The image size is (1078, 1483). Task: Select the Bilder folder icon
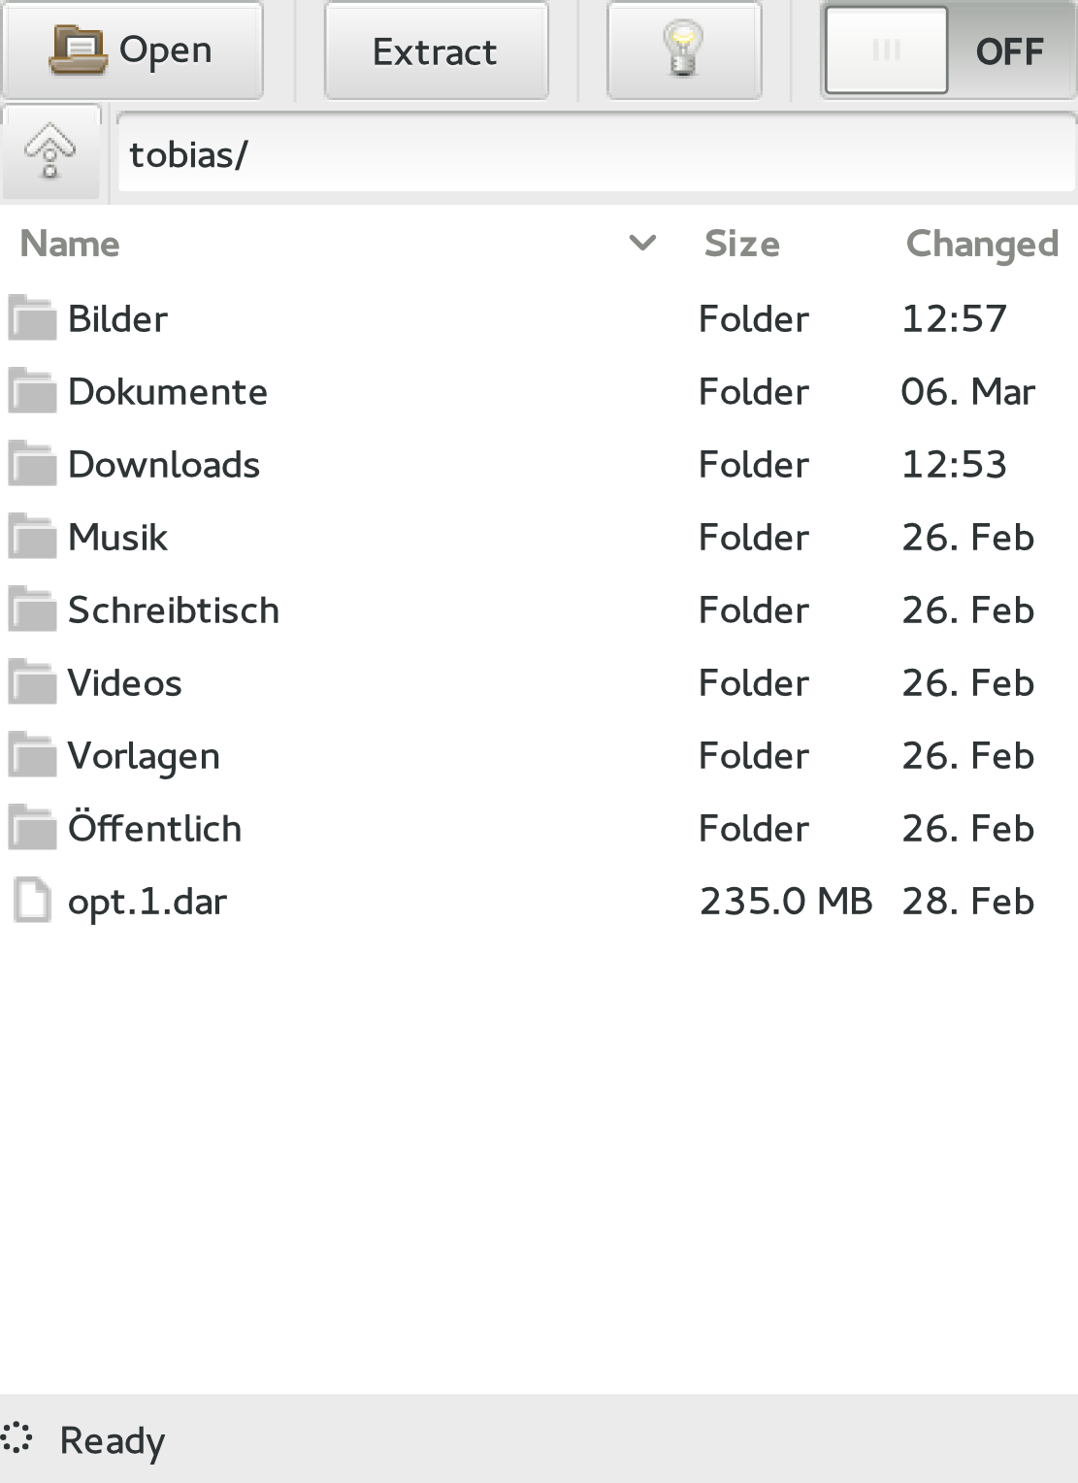tap(33, 318)
